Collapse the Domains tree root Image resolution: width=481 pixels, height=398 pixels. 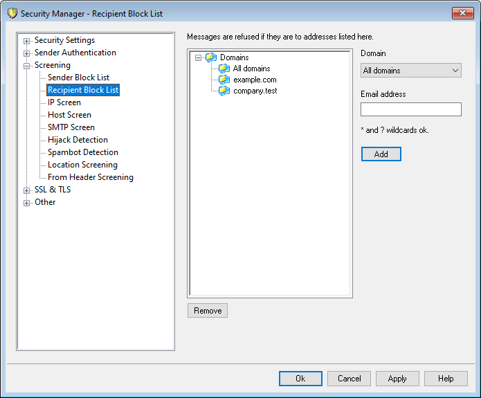pos(199,57)
